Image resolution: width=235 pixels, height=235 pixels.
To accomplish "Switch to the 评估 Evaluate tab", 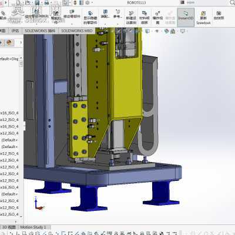I will (15, 31).
